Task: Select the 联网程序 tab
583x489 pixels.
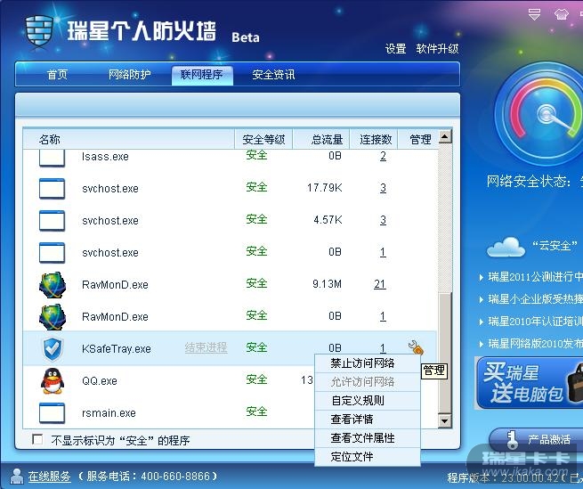Action: pos(202,75)
